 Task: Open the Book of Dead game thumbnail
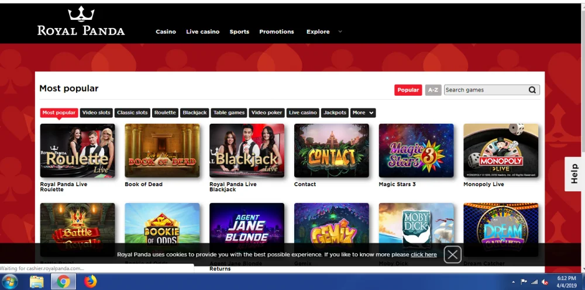pos(162,151)
